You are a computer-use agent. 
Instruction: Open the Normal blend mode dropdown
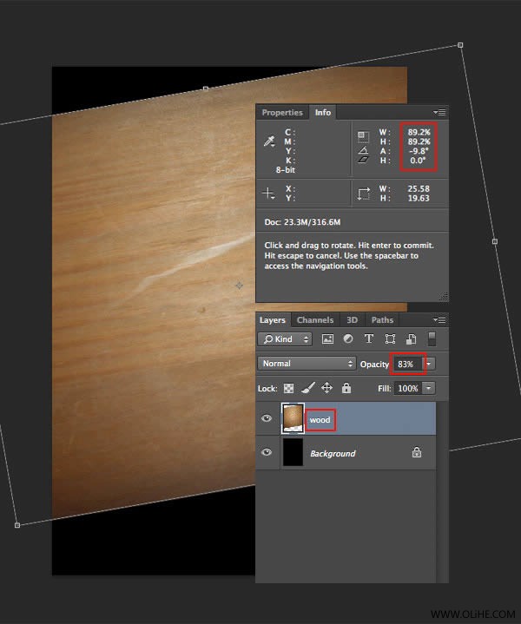(x=307, y=364)
